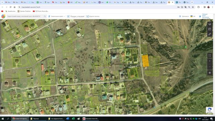Zoom out with the minus button
Viewport: 215px width, 121px height.
(x=210, y=67)
